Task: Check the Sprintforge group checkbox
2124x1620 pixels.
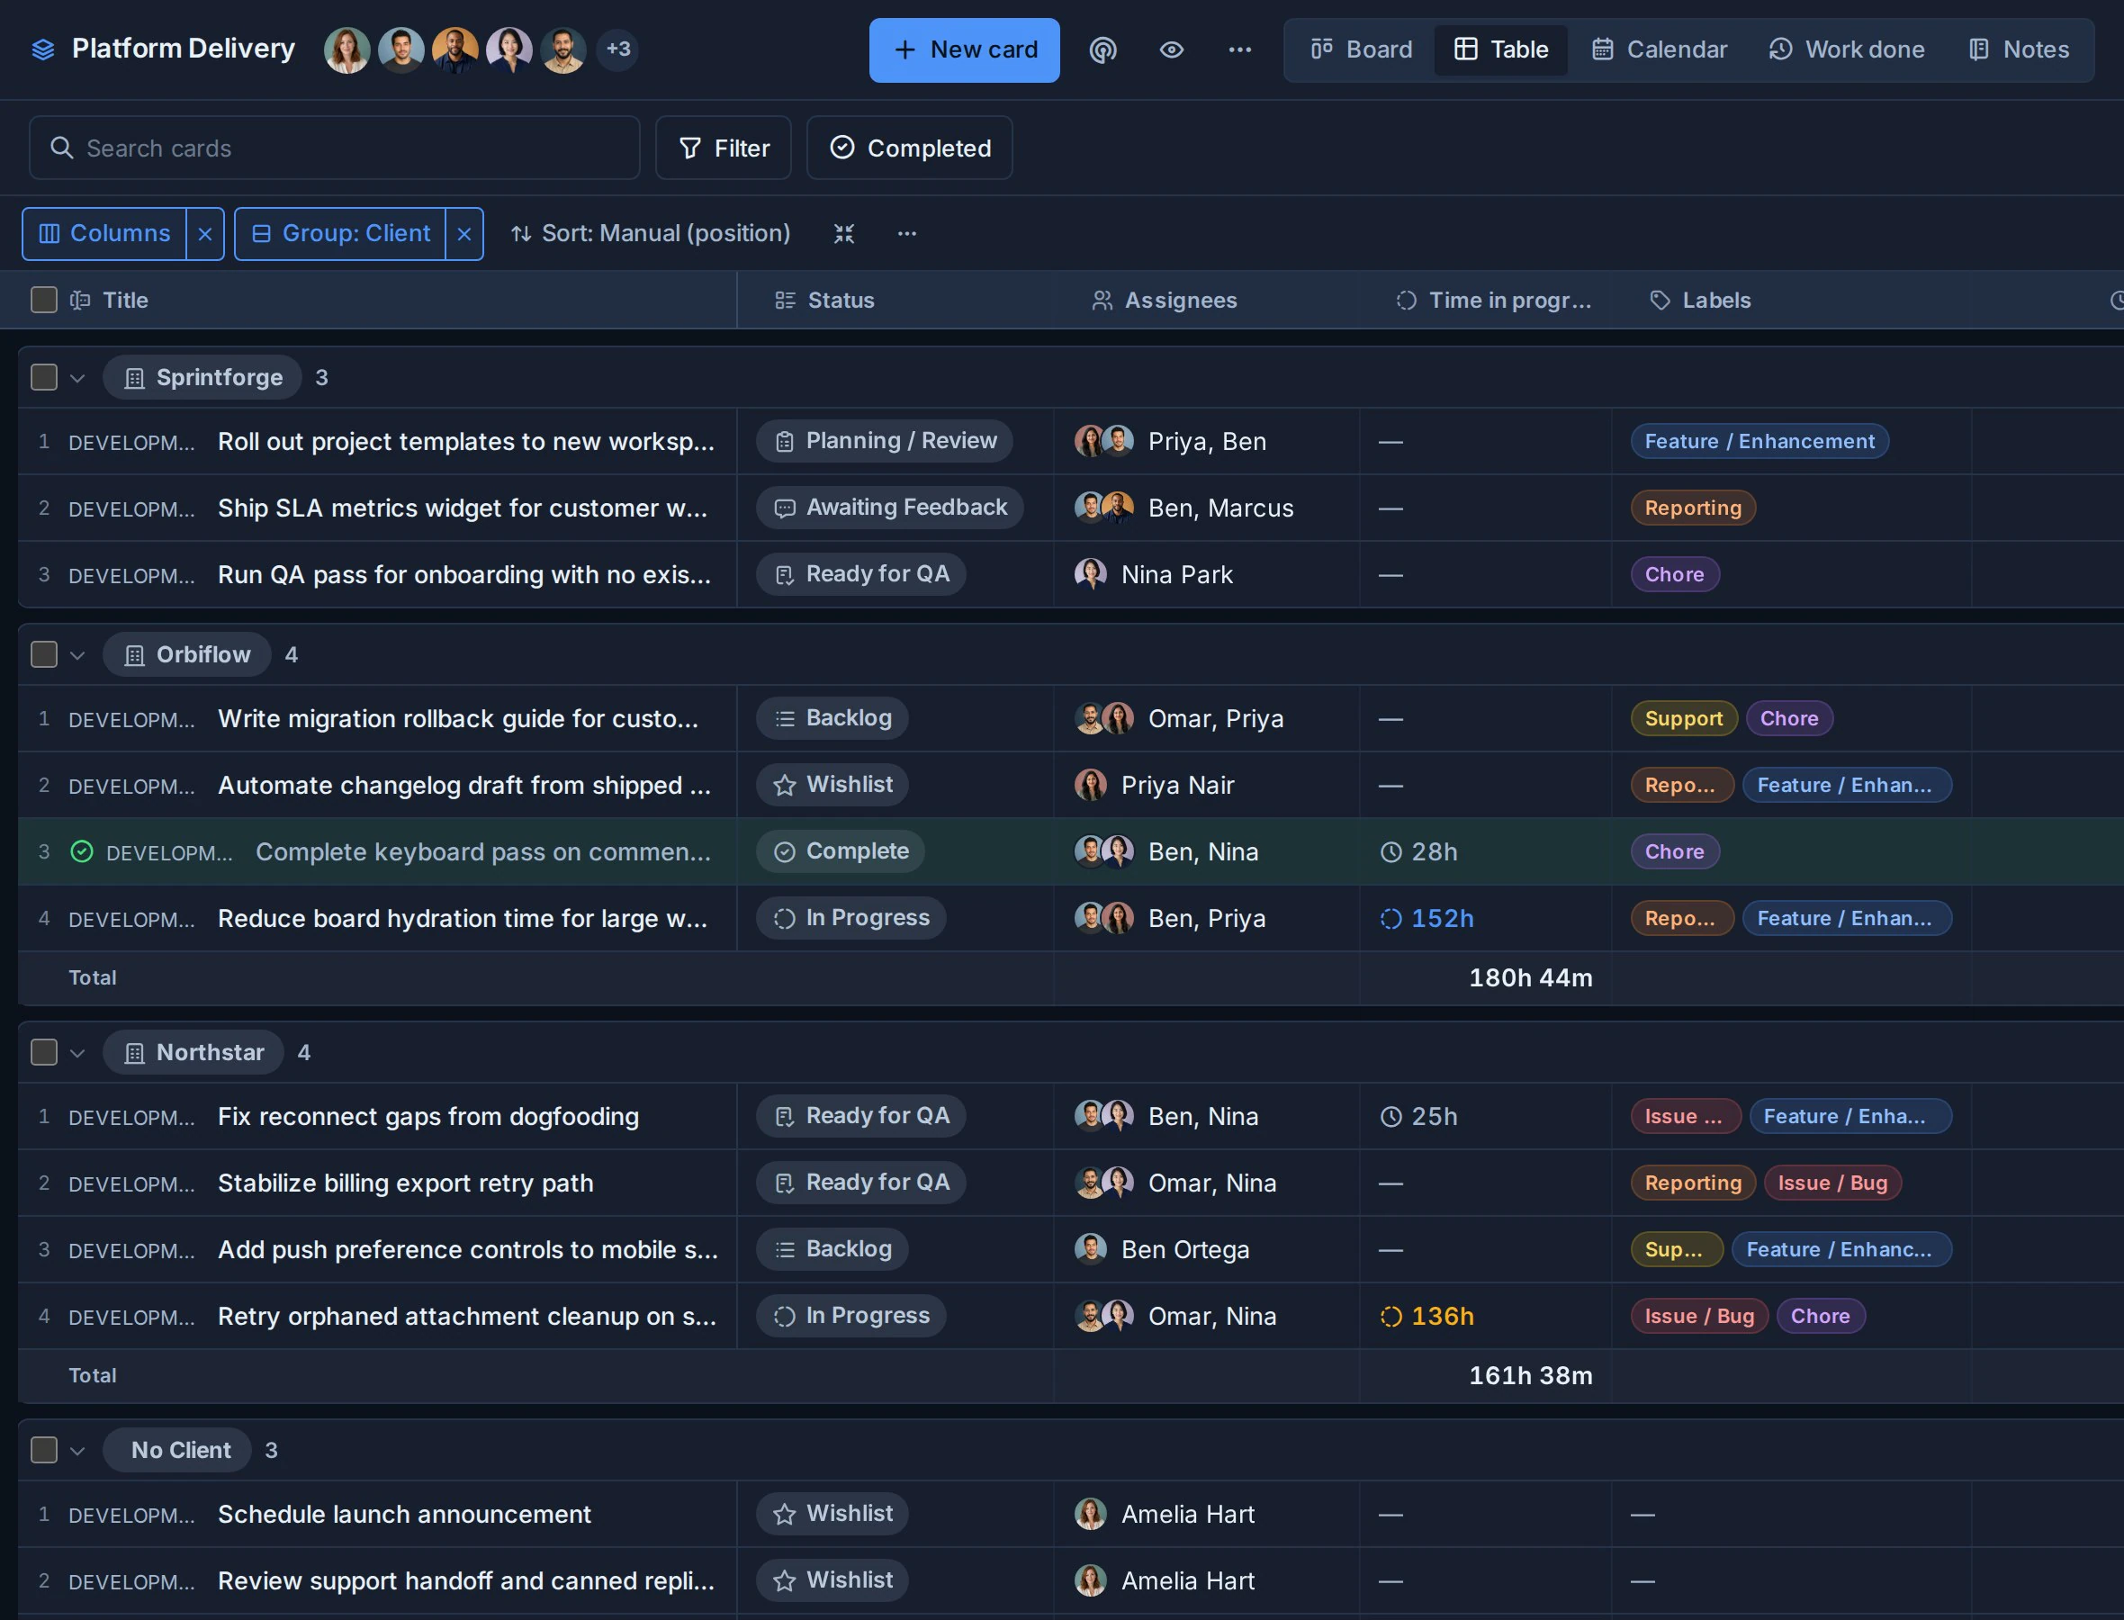Action: 43,377
